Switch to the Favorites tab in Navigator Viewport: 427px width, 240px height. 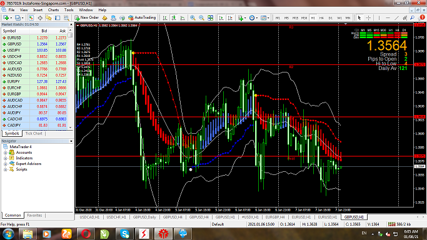point(34,215)
